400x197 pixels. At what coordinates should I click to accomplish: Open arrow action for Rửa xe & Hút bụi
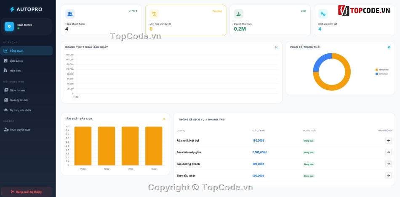click(x=388, y=140)
